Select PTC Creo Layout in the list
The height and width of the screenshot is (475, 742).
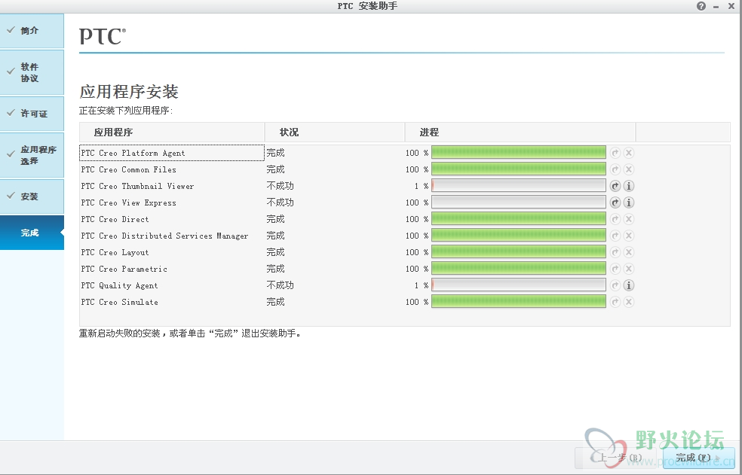[115, 252]
